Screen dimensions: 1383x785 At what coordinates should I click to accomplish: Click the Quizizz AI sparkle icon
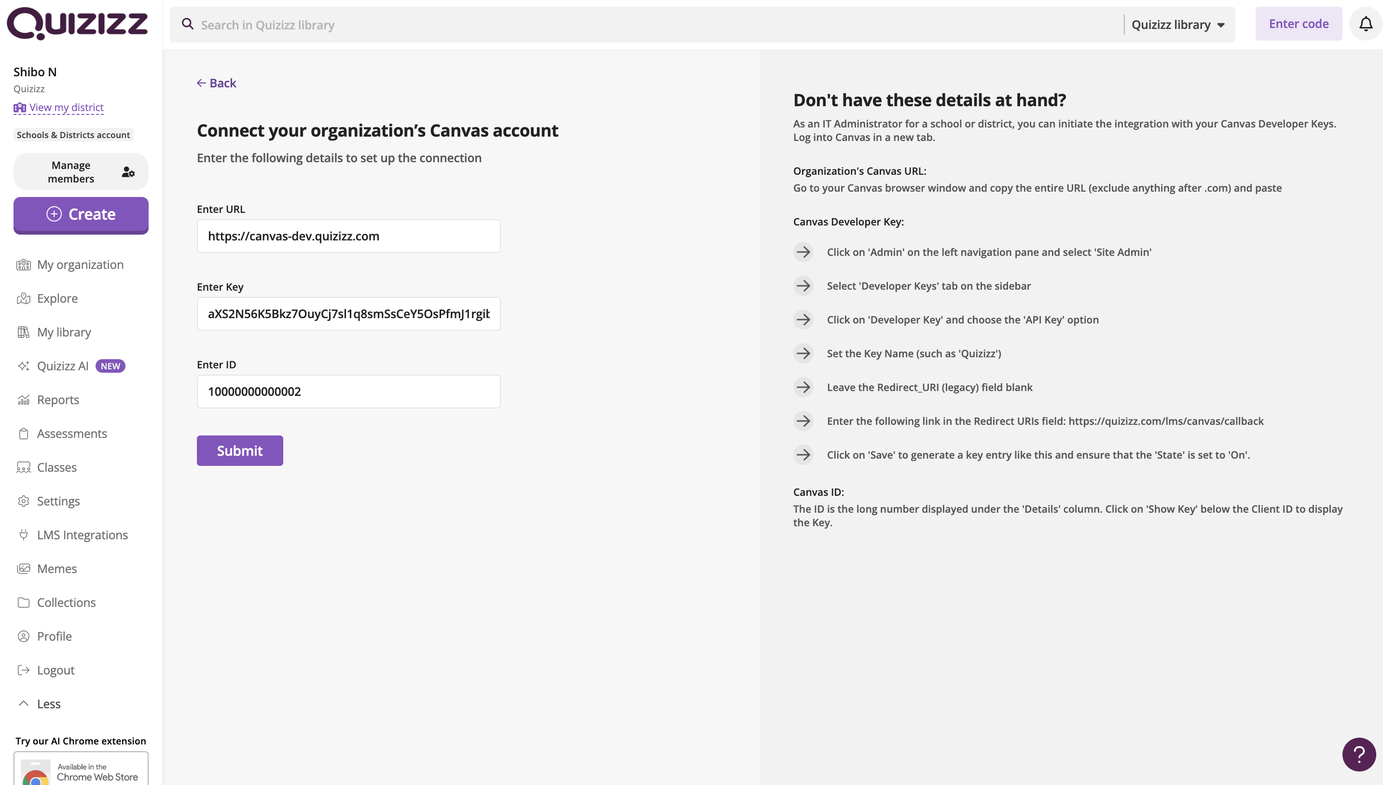point(23,366)
